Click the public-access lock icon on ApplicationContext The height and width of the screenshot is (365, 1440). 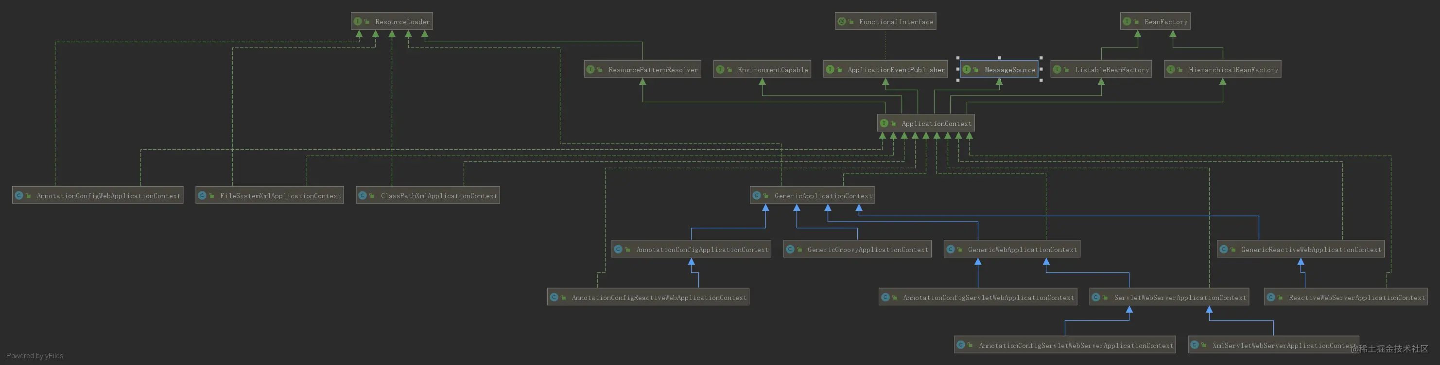[893, 124]
